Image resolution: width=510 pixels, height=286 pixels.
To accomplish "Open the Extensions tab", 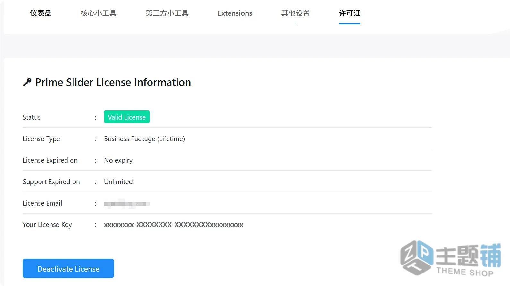I will pos(235,13).
